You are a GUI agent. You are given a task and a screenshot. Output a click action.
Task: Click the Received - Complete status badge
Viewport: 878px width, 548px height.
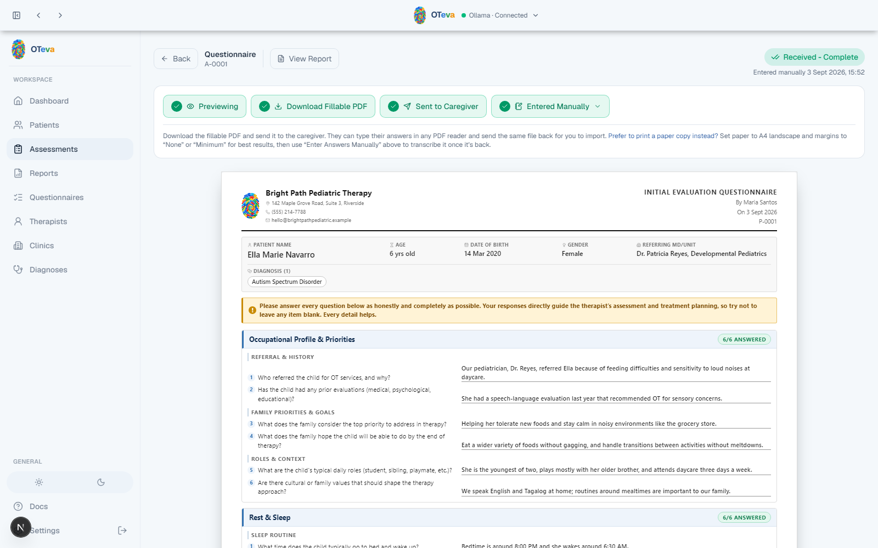click(814, 57)
